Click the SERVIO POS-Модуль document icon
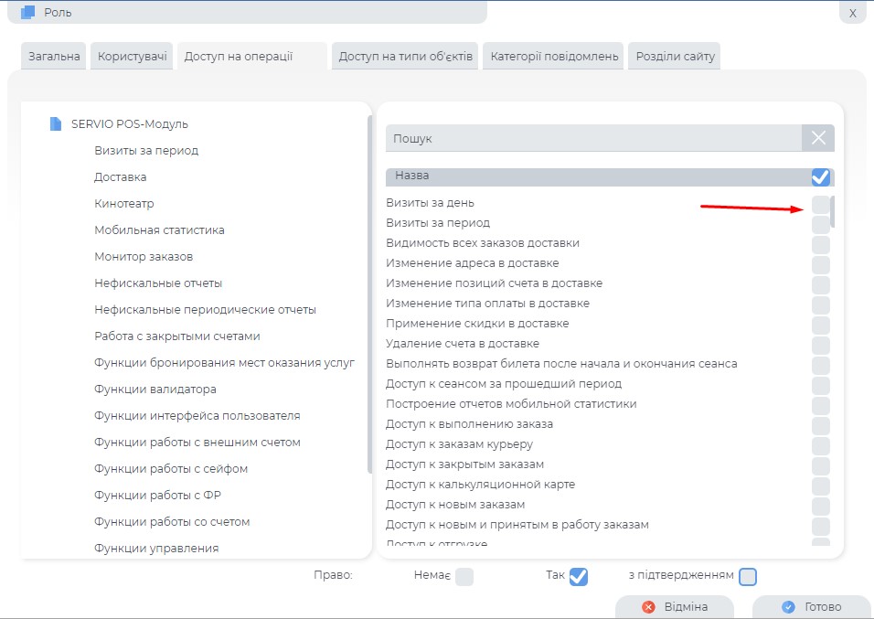874x619 pixels. tap(56, 123)
